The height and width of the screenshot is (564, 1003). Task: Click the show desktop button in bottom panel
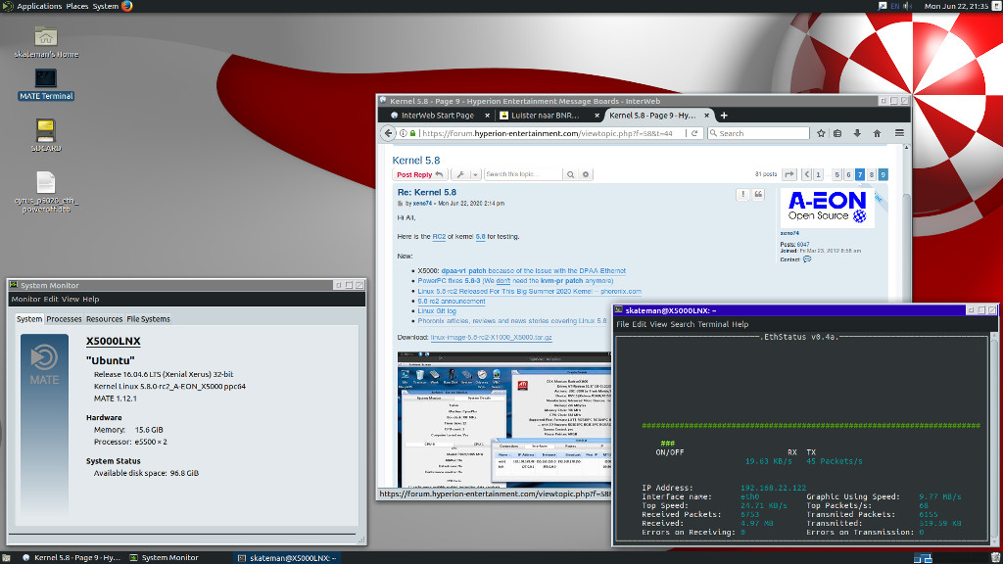(x=6, y=557)
